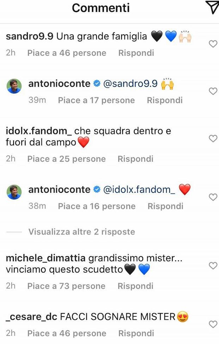The image size is (219, 344).
Task: Tap heart beside michele_dimattia's comment
Action: coord(213,266)
